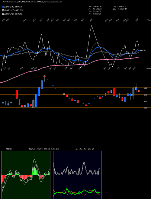The height and width of the screenshot is (199, 151).
Task: Click inside the dark blue ADX chart panel
Action: (77, 175)
